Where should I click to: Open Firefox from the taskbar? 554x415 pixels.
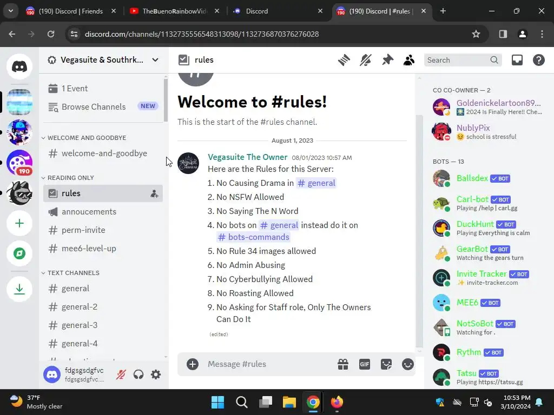point(337,402)
